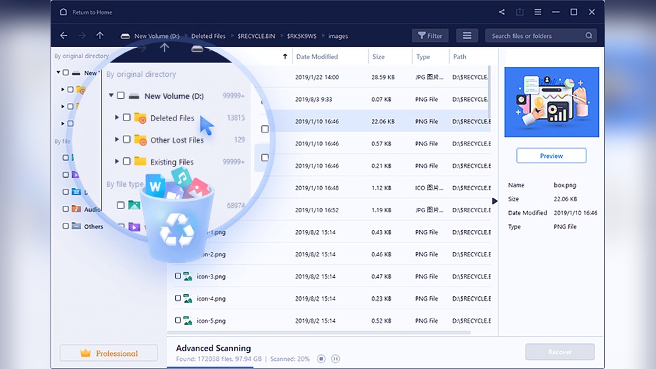Click the search magnifier icon
The image size is (656, 369).
[x=588, y=35]
